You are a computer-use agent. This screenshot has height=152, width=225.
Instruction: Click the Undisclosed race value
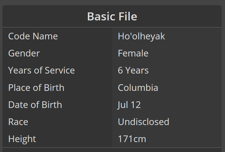[x=143, y=122]
